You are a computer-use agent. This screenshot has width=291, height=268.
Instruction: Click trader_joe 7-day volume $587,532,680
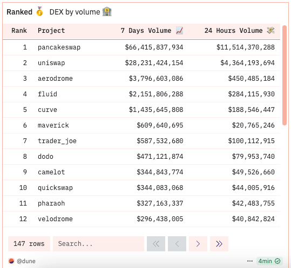(160, 141)
